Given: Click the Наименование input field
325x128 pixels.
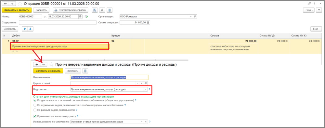Looking at the screenshot, I should (x=110, y=77).
